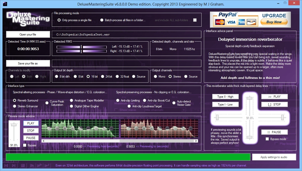Click the upper vertical reverb slider

click(x=250, y=98)
